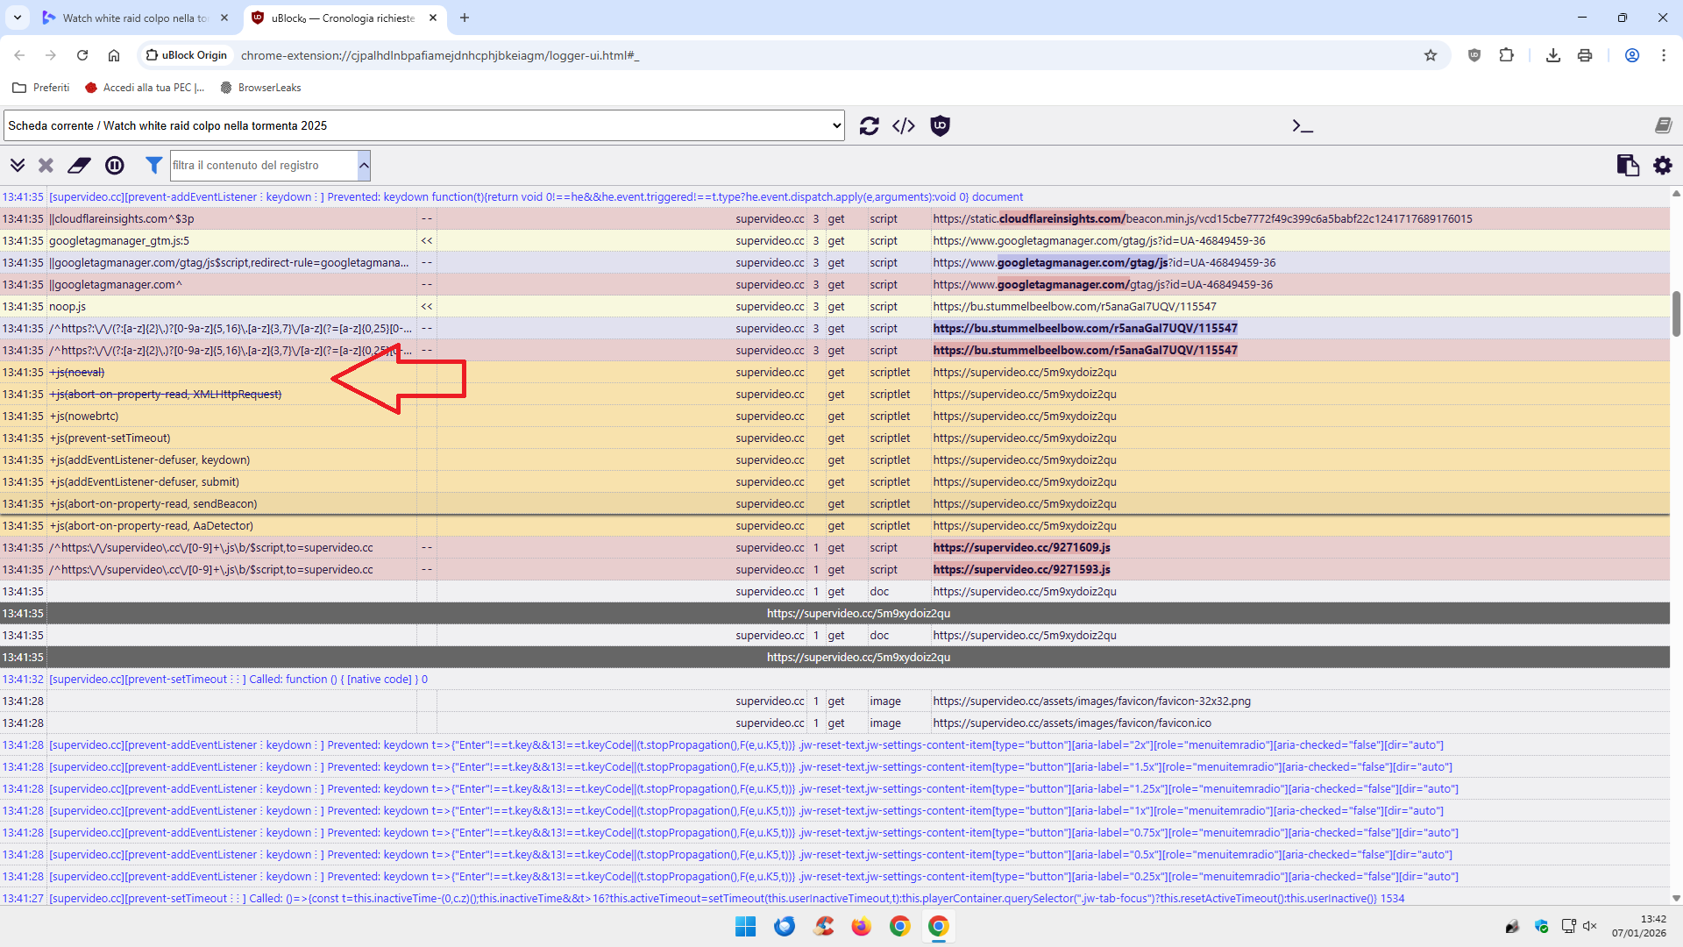Image resolution: width=1683 pixels, height=947 pixels.
Task: Open the Windows Start menu
Action: tap(745, 926)
